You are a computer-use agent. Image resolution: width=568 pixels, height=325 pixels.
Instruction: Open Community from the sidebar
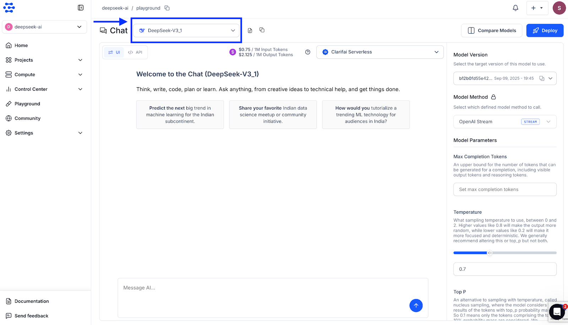click(27, 118)
